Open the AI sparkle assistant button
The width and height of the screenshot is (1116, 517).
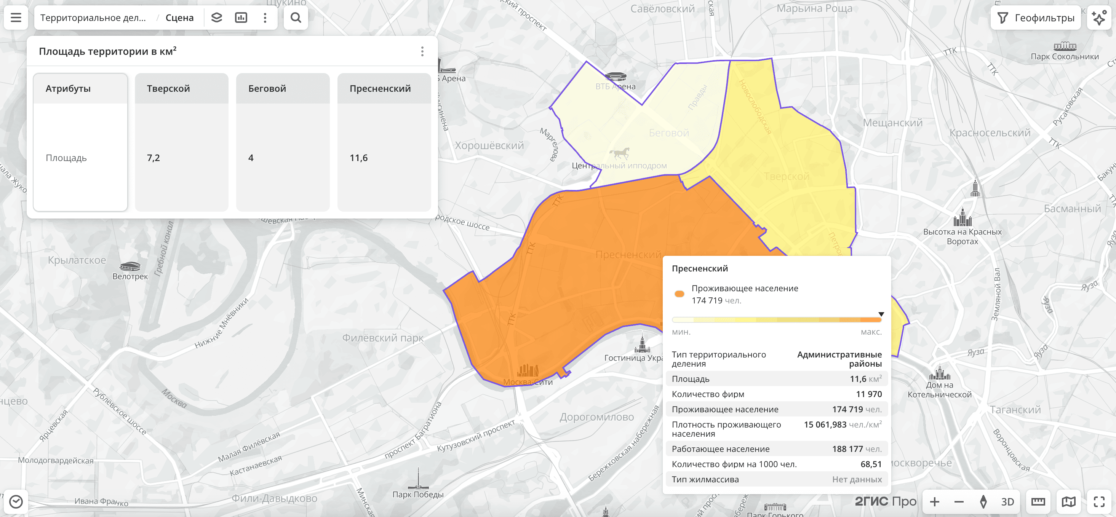[1099, 18]
